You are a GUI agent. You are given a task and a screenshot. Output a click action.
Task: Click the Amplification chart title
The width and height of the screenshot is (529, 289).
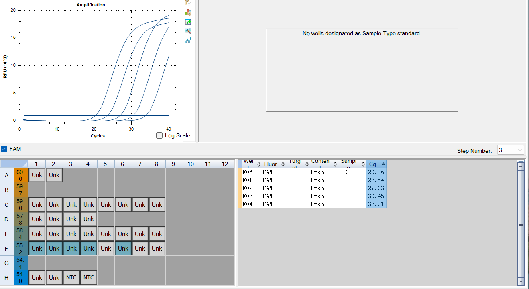pyautogui.click(x=91, y=5)
